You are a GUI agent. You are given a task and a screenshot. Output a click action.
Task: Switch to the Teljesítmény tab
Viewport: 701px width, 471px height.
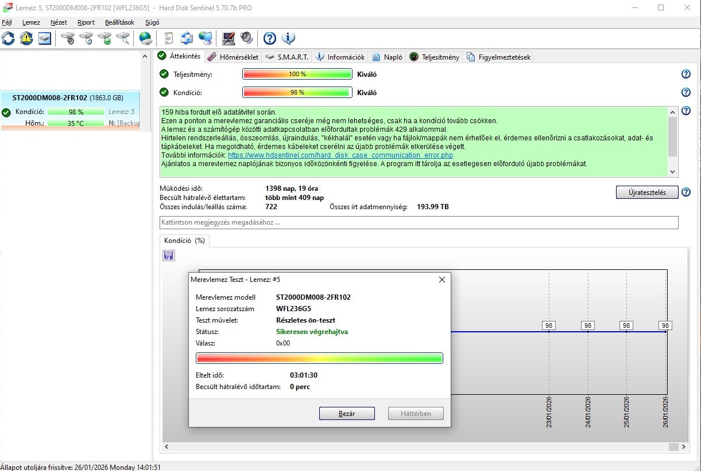click(435, 57)
